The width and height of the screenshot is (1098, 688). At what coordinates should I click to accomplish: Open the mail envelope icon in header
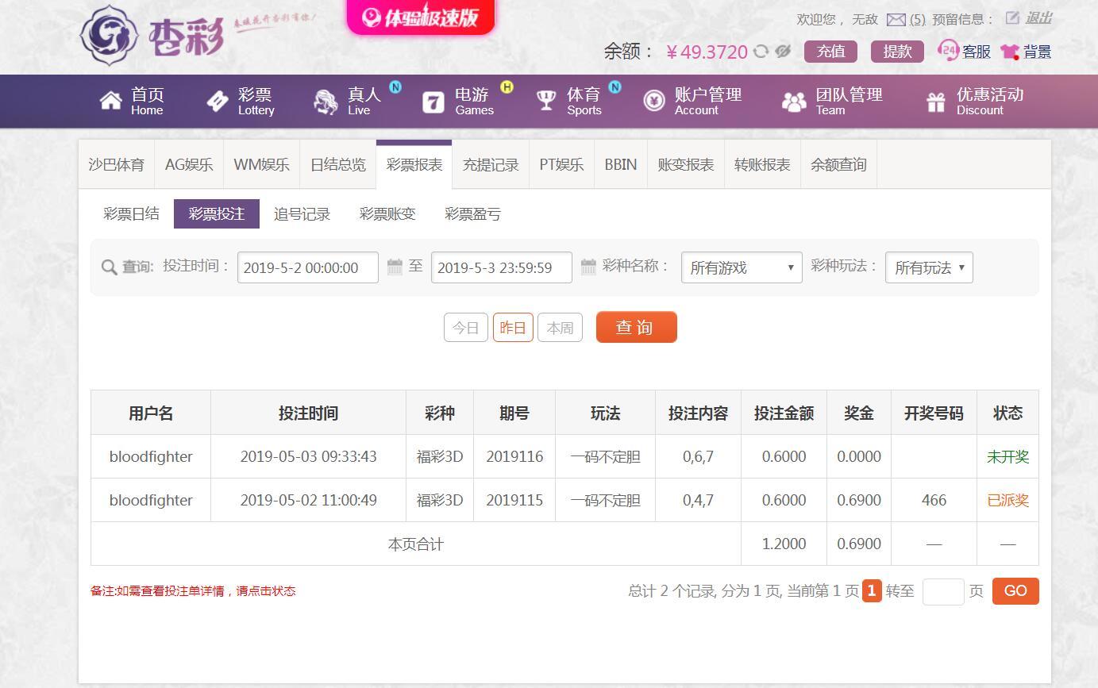tap(896, 19)
